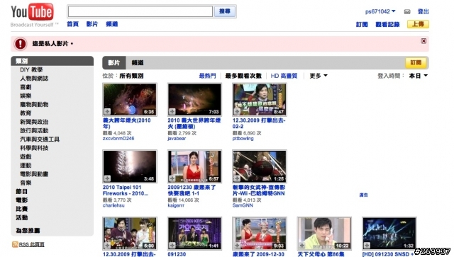Add 2010 Taipei 101 Fireworks to queue
This screenshot has width=454, height=257.
(x=107, y=178)
